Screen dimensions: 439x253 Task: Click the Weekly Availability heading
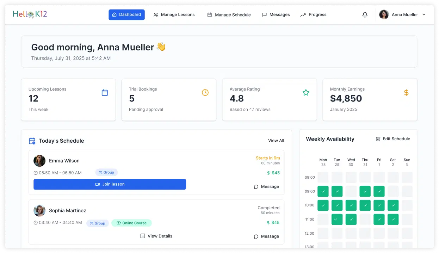(330, 139)
